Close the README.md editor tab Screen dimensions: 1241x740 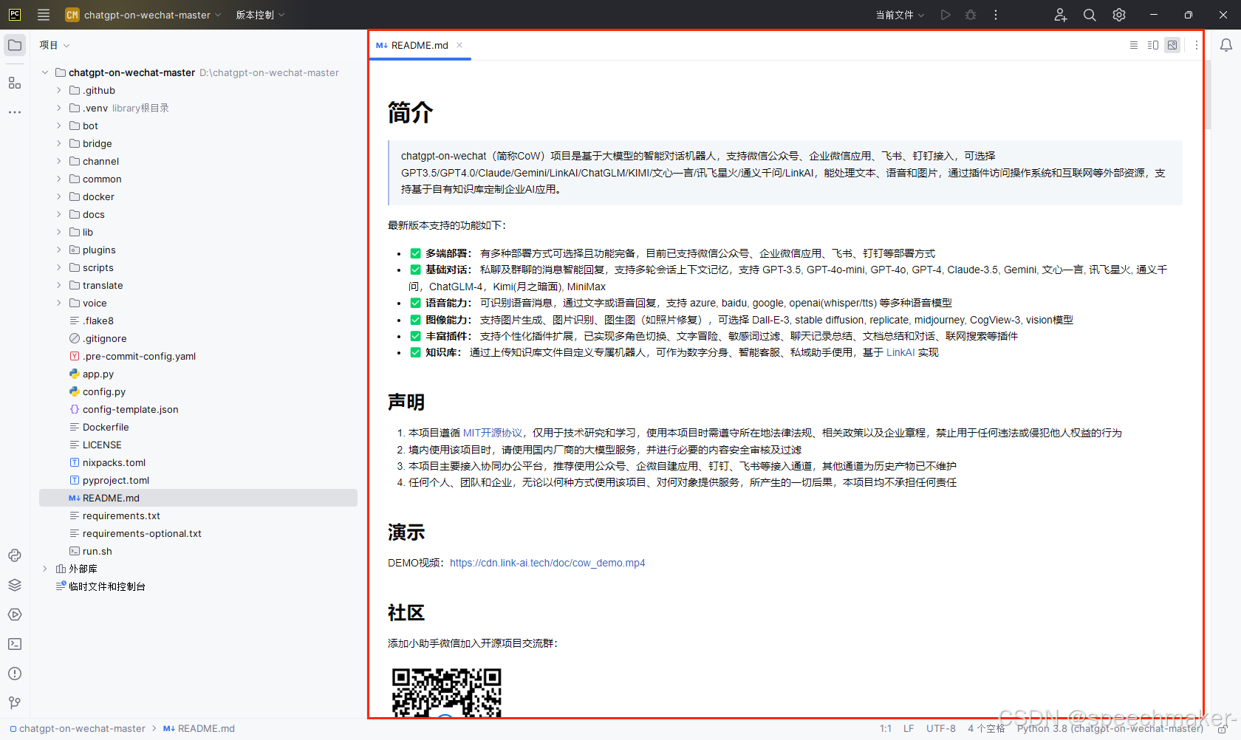(459, 45)
